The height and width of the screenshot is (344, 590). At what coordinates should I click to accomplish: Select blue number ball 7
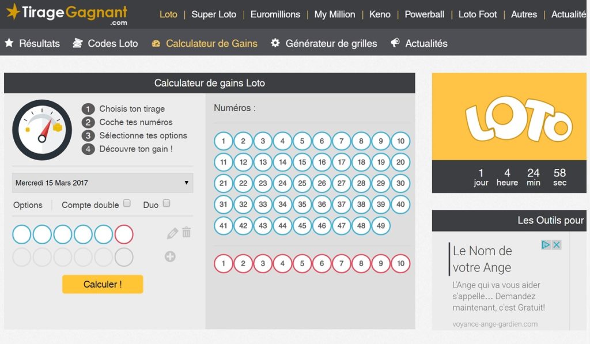[341, 141]
